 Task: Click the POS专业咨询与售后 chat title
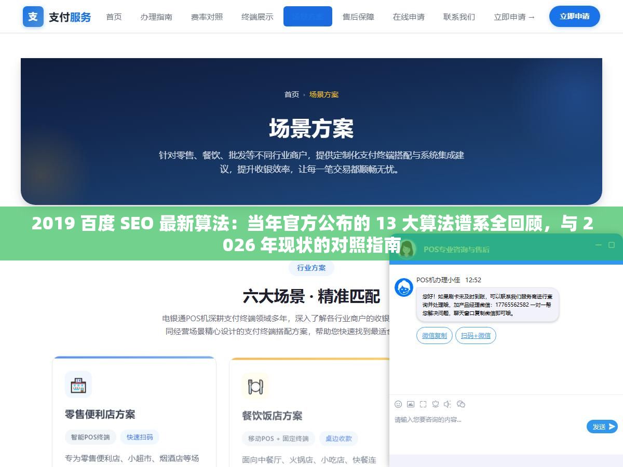[456, 249]
